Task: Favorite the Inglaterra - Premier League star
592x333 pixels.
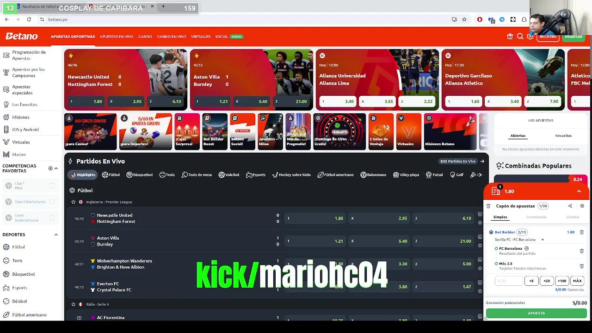Action: [x=73, y=202]
